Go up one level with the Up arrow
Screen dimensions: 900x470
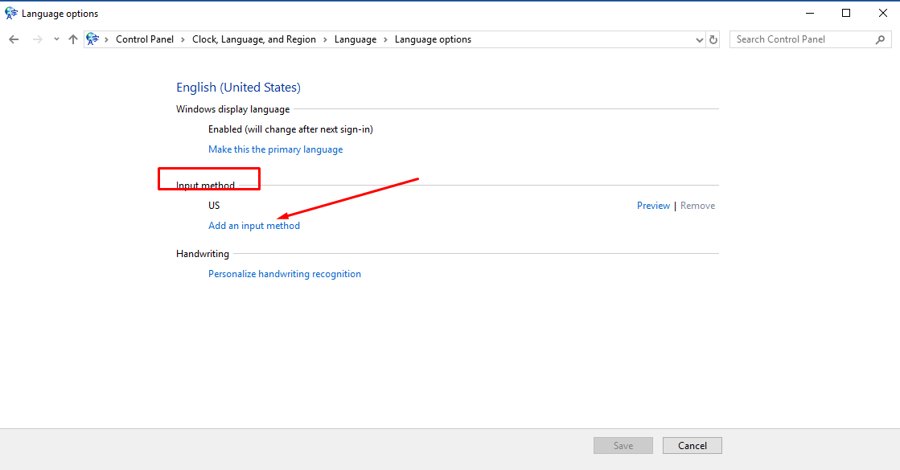pyautogui.click(x=73, y=39)
